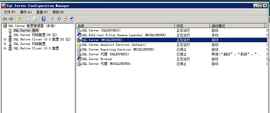270x113 pixels.
Task: Click the Up one level folder icon
Action: point(20,19)
